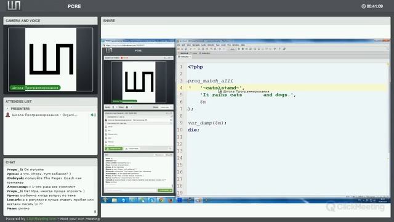Click Help question mark in PhpStorm toolbar
The height and width of the screenshot is (222, 394).
pos(279,49)
